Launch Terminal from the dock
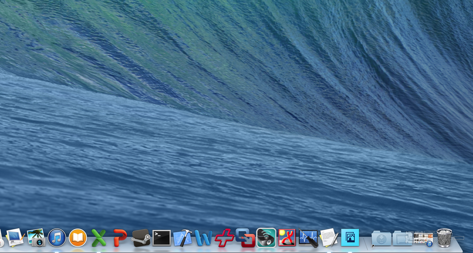Viewport: 473px width, 253px height. [161, 237]
